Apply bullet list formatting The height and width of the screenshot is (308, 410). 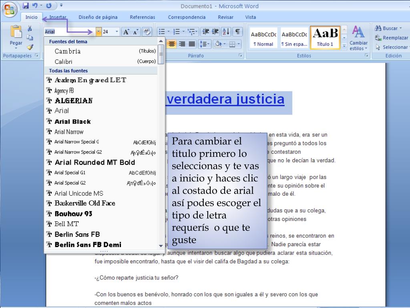coord(162,32)
